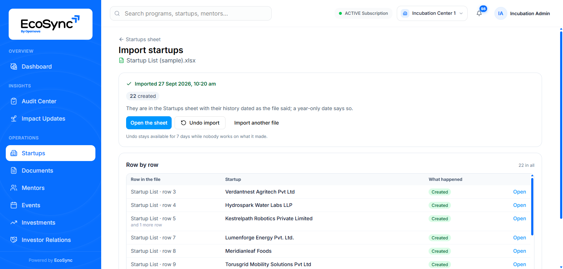Click the Investments trend icon
Image resolution: width=563 pixels, height=269 pixels.
coord(14,222)
